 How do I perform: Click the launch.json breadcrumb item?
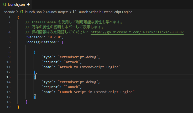[x=33, y=12]
